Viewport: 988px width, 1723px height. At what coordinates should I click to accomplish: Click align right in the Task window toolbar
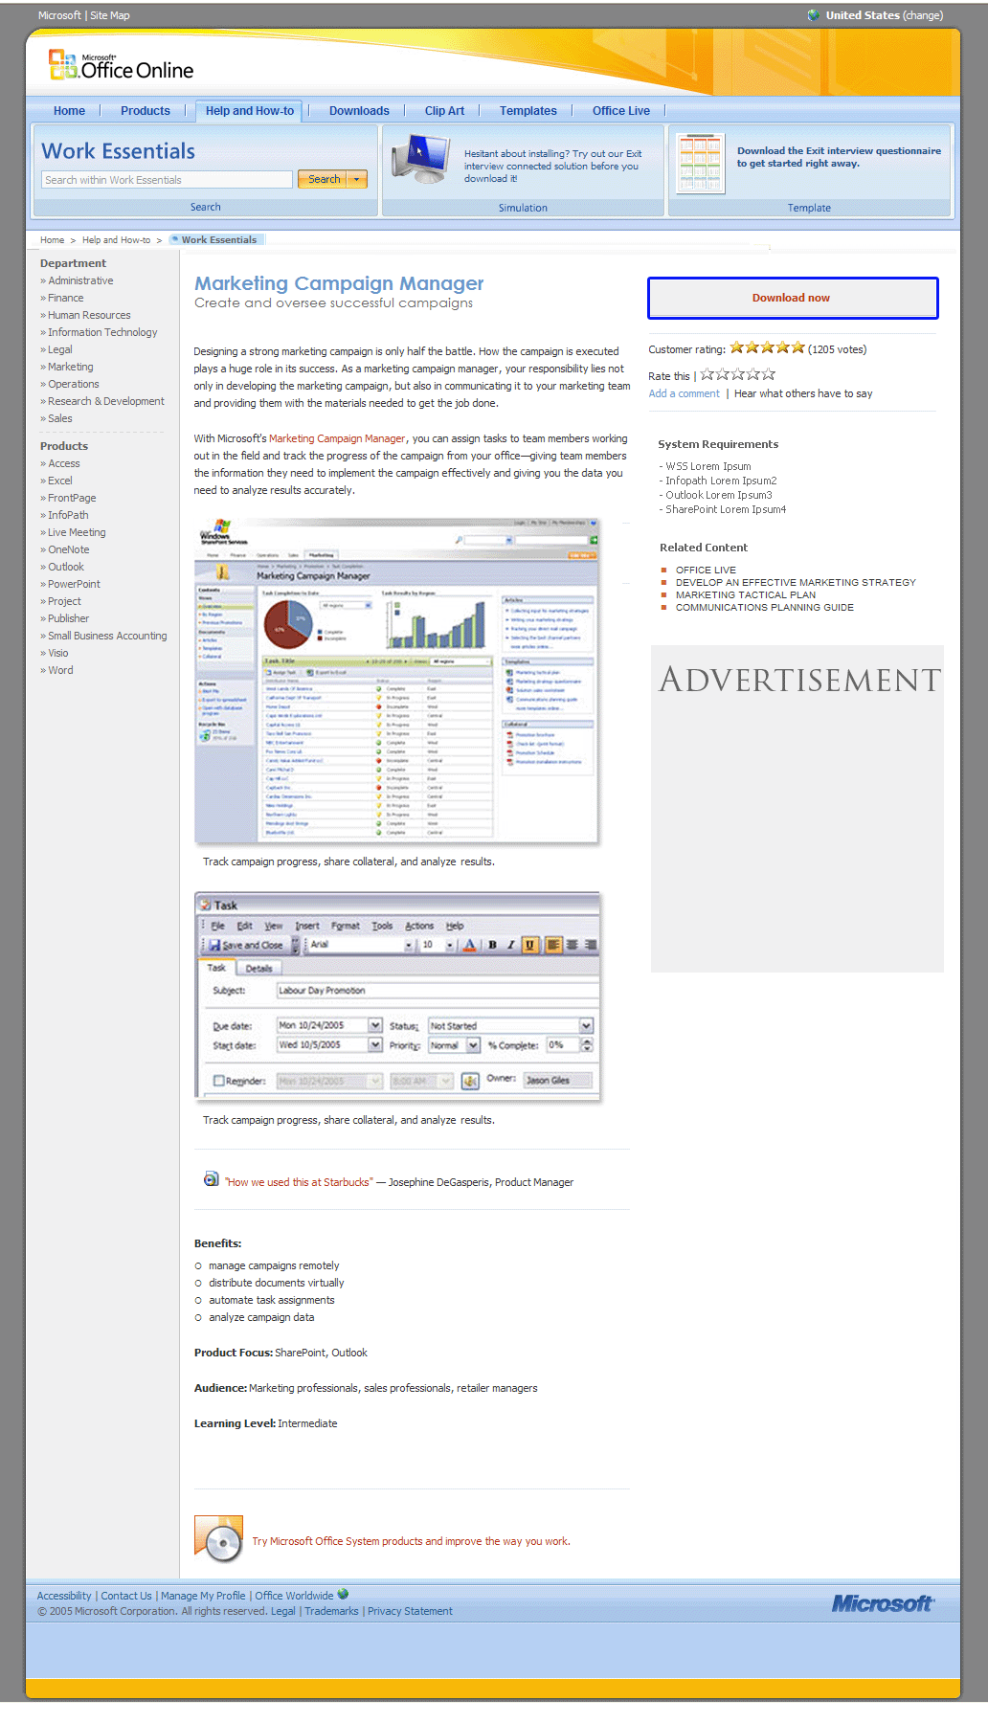591,945
